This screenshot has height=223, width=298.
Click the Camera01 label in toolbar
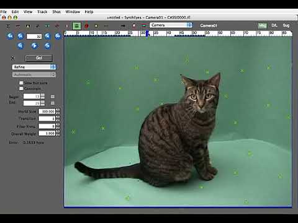209,25
